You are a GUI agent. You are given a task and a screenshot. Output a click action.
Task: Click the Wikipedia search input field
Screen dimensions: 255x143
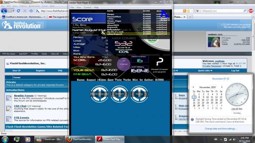pos(222,11)
